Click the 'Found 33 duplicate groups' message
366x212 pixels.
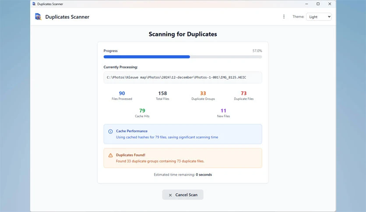click(x=160, y=161)
